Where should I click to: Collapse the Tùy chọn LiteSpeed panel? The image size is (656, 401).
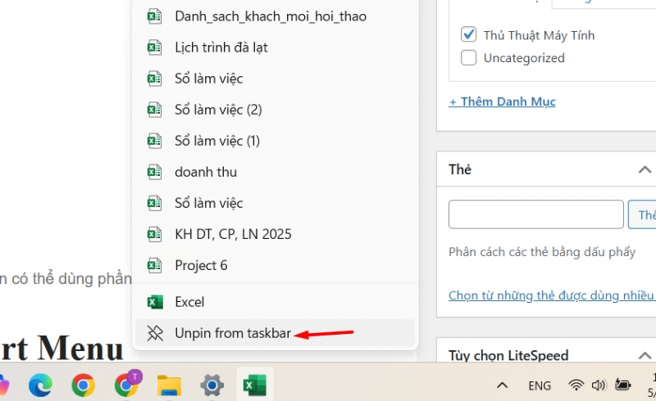click(x=644, y=356)
